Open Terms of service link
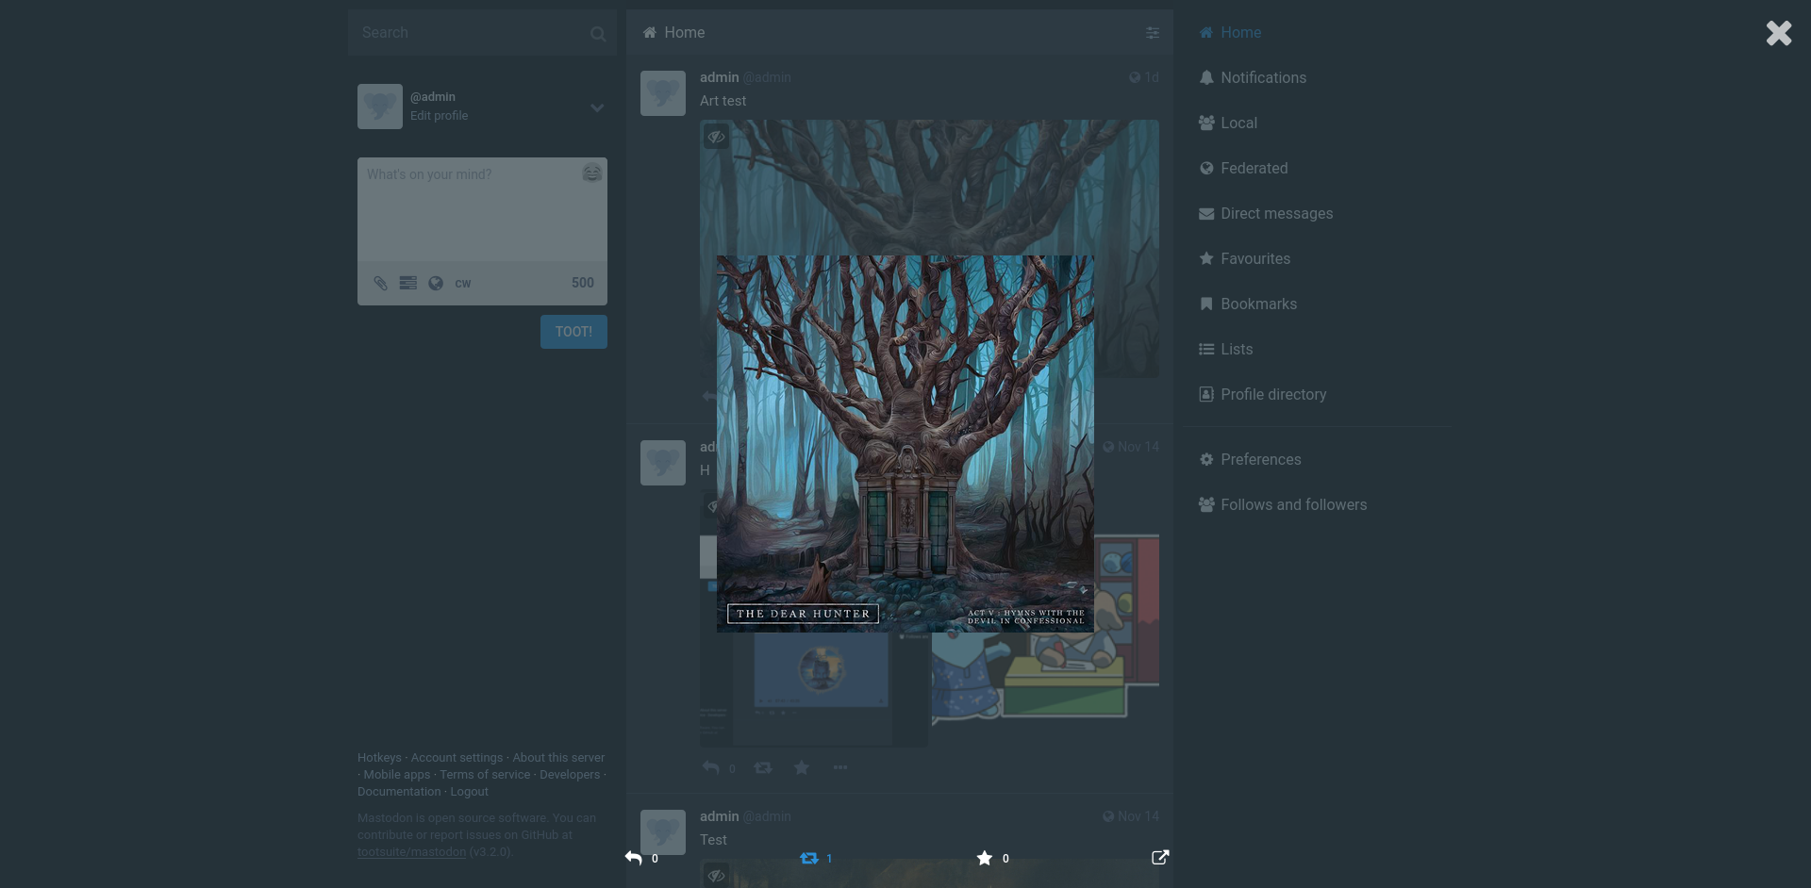Screen dimensions: 1811x888 tap(485, 775)
